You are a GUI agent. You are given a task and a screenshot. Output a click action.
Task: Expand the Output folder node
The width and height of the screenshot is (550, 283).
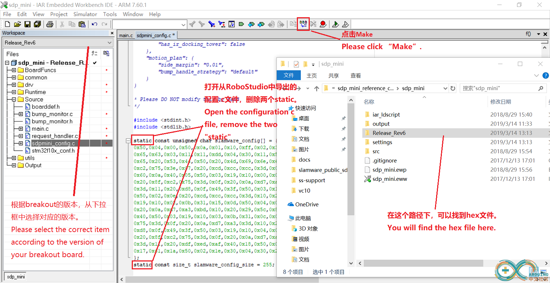[x=14, y=165]
